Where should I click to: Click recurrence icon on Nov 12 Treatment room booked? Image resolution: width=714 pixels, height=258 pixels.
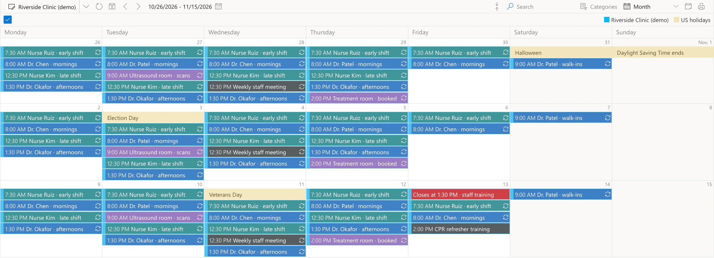(x=404, y=240)
